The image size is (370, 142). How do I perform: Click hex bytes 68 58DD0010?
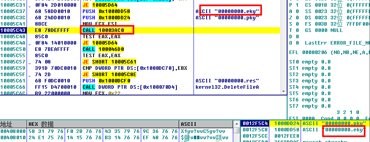(52, 11)
